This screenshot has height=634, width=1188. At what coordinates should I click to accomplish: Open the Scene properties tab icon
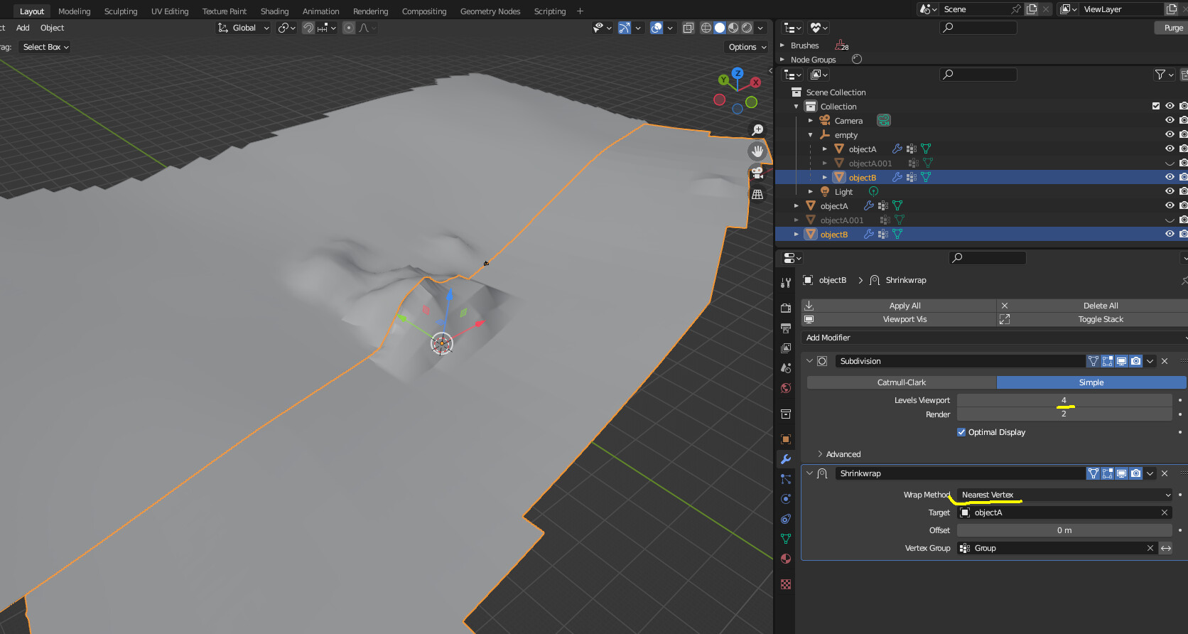(786, 368)
